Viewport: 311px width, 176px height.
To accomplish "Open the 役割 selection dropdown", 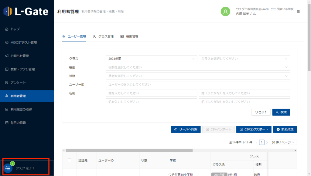I will click(x=198, y=67).
